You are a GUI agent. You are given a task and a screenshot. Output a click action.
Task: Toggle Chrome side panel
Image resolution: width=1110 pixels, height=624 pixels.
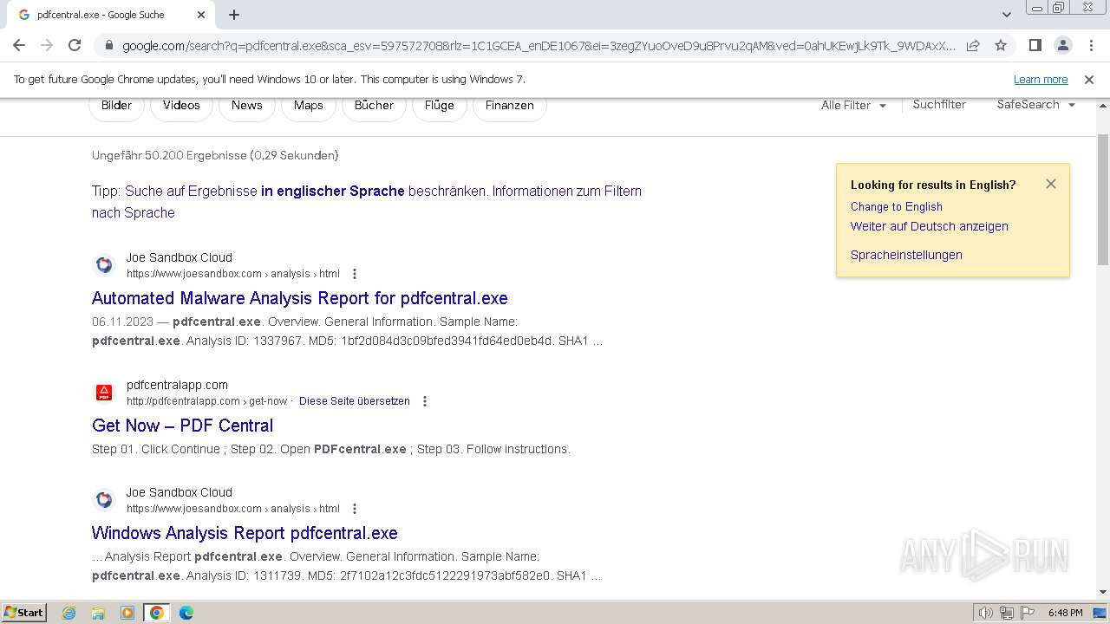pyautogui.click(x=1035, y=45)
